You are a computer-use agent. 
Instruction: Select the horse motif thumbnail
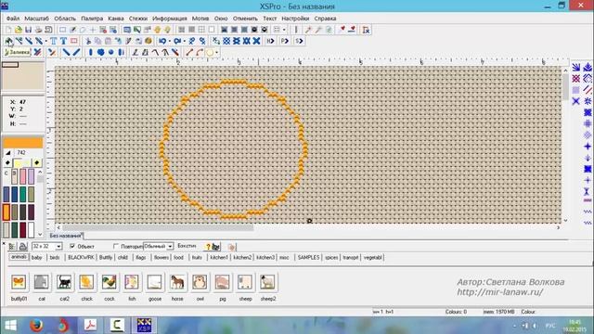[x=177, y=282]
